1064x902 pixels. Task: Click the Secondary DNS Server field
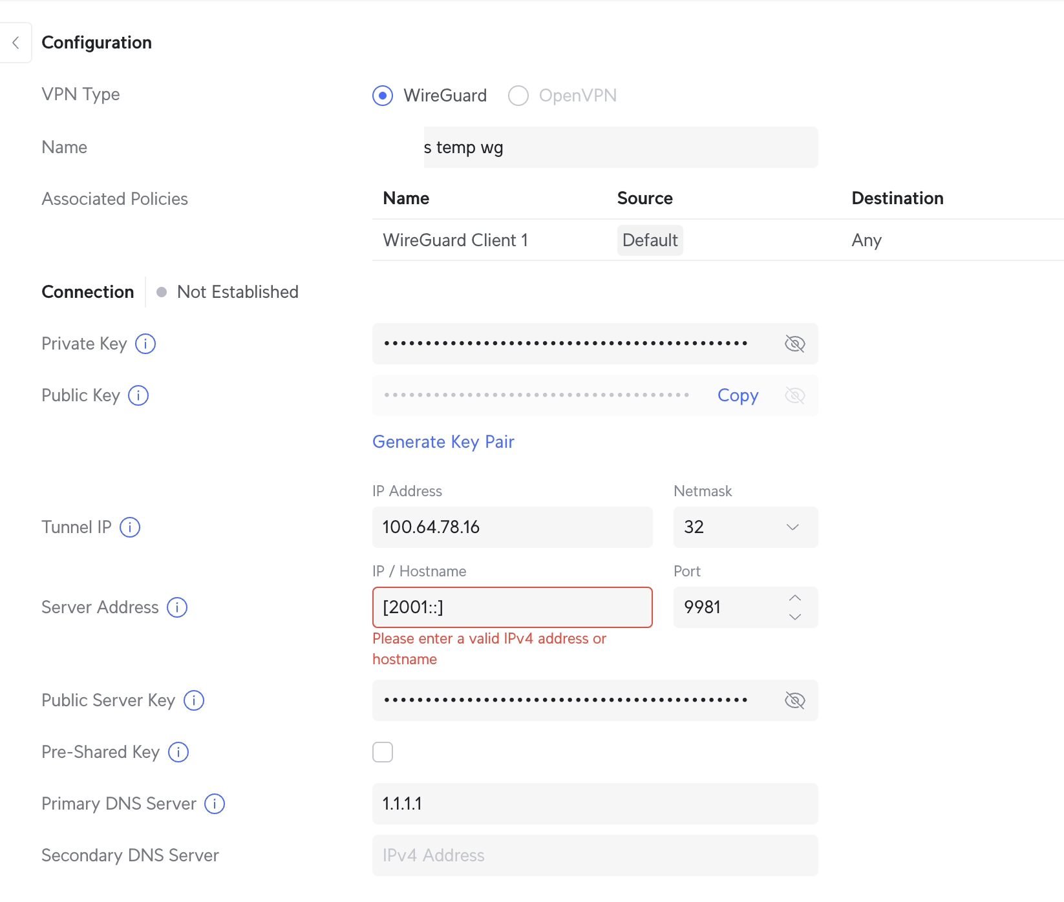[x=595, y=855]
